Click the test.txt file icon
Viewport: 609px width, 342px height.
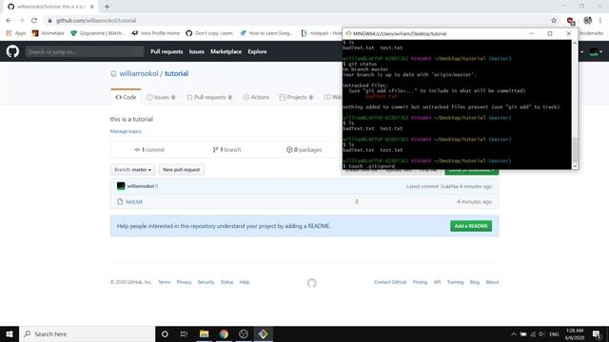click(x=120, y=201)
